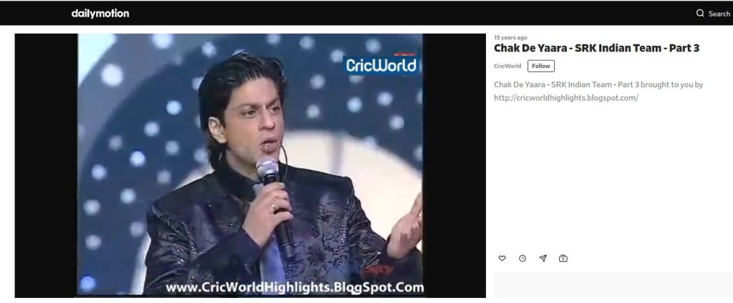Share video using paper plane icon

(543, 258)
